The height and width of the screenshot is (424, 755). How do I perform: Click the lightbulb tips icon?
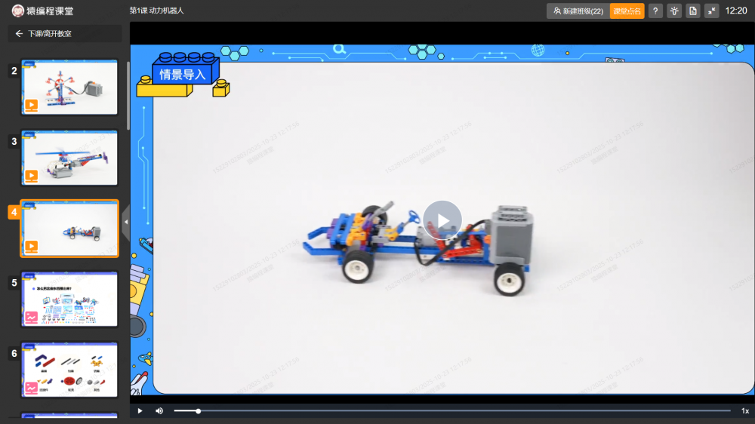[674, 11]
